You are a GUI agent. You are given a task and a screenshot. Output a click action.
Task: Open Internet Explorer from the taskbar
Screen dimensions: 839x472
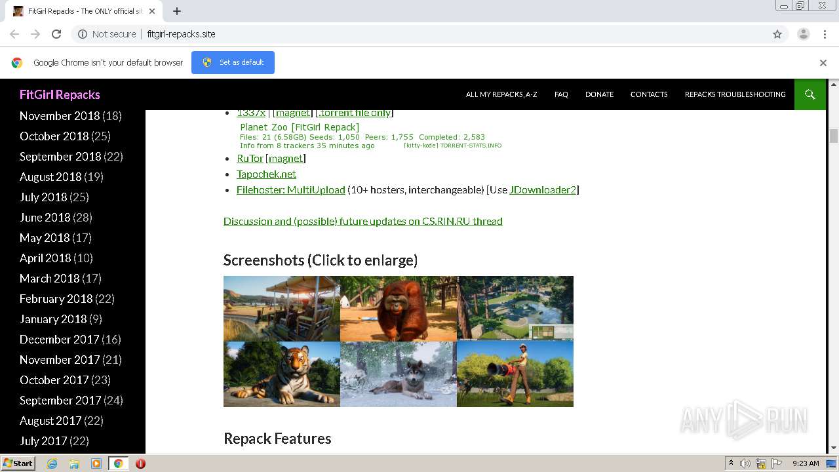point(52,463)
